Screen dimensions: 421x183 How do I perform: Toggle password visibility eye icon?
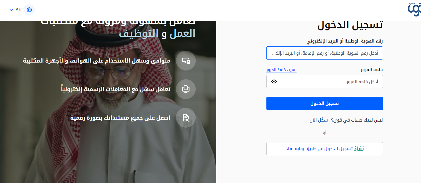click(274, 81)
